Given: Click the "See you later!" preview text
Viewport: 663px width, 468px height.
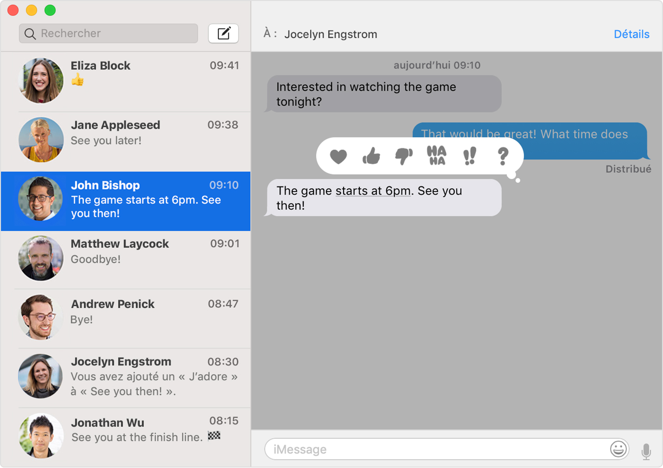Looking at the screenshot, I should coord(106,140).
